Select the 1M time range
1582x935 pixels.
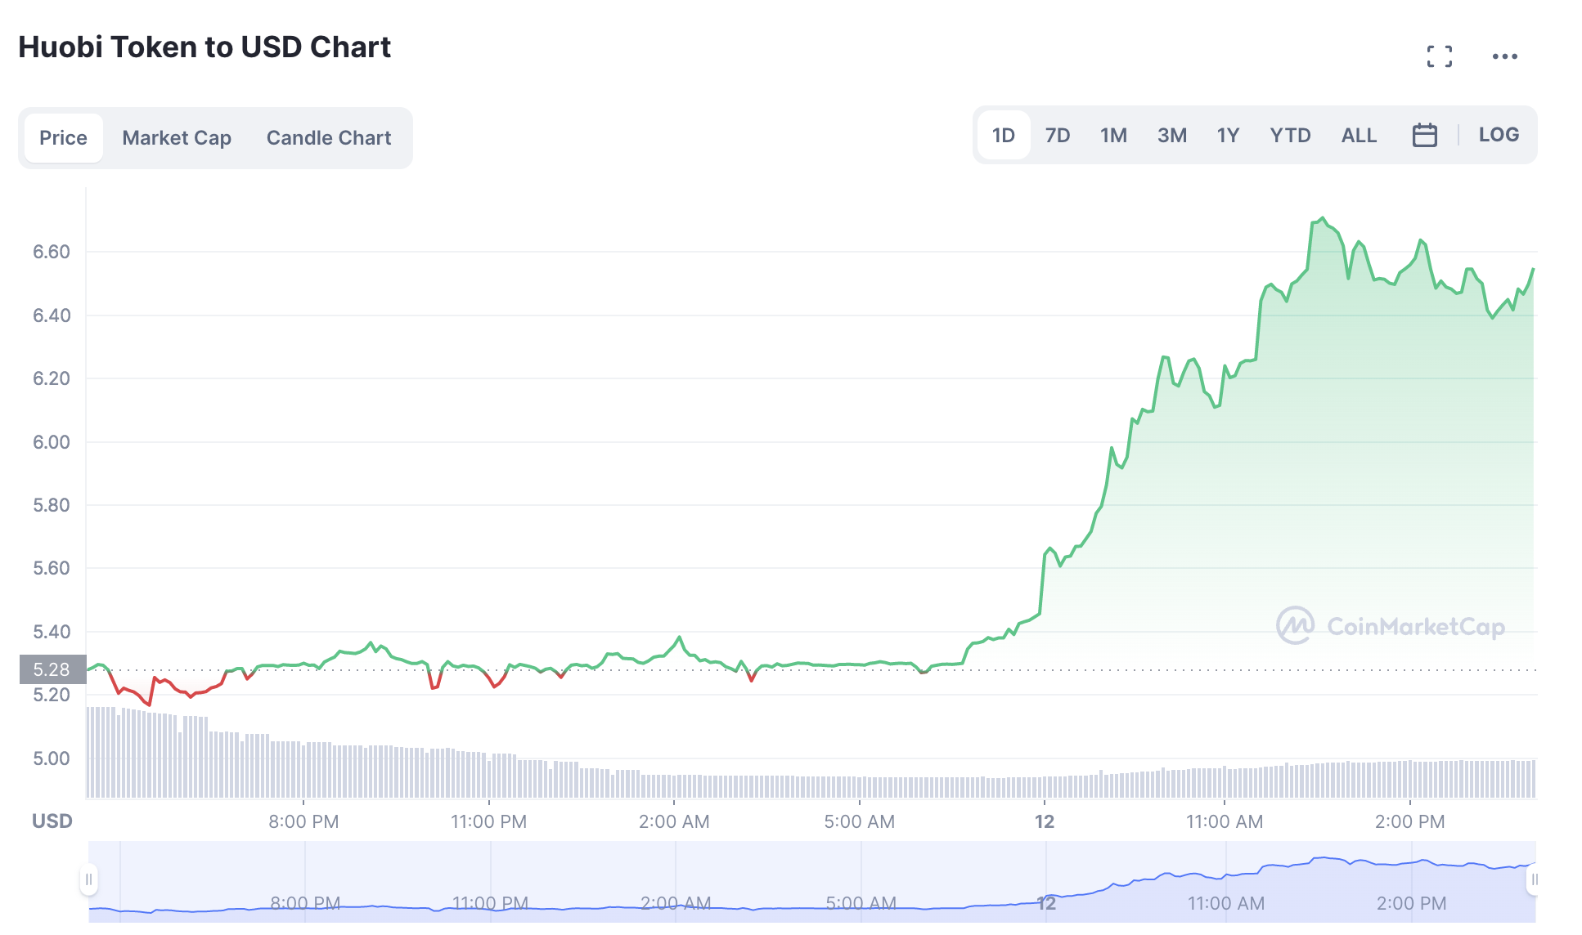pos(1113,136)
